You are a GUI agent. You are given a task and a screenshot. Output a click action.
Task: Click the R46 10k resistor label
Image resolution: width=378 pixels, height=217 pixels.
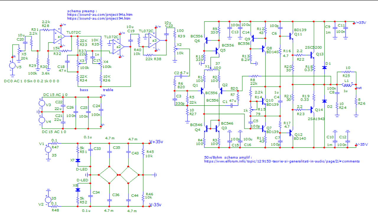pos(150,194)
